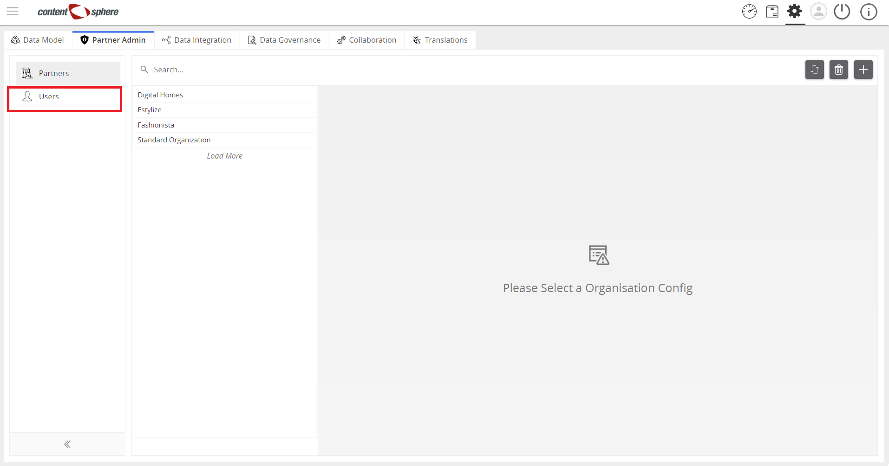Switch to Collaboration tab

367,40
